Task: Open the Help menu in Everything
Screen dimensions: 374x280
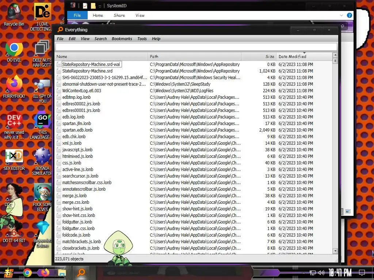Action: coord(156,39)
